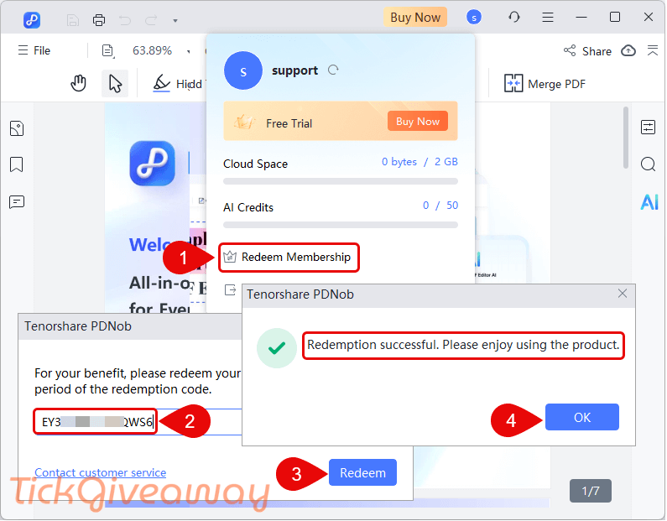The image size is (667, 521).
Task: Open the AI assistant
Action: pyautogui.click(x=649, y=202)
